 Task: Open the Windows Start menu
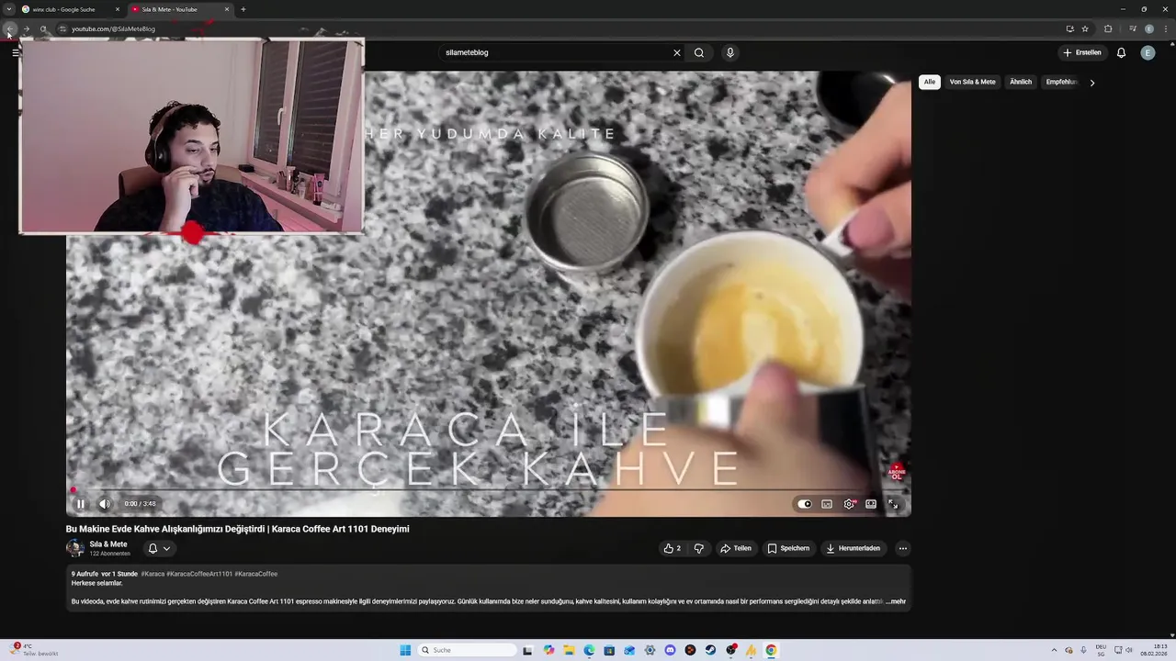pyautogui.click(x=405, y=650)
